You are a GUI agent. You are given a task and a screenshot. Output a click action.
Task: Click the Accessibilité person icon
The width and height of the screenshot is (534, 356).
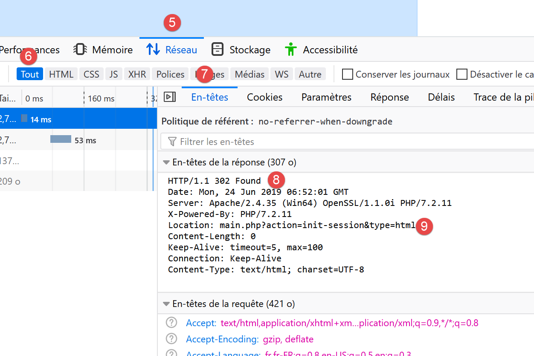pos(291,49)
